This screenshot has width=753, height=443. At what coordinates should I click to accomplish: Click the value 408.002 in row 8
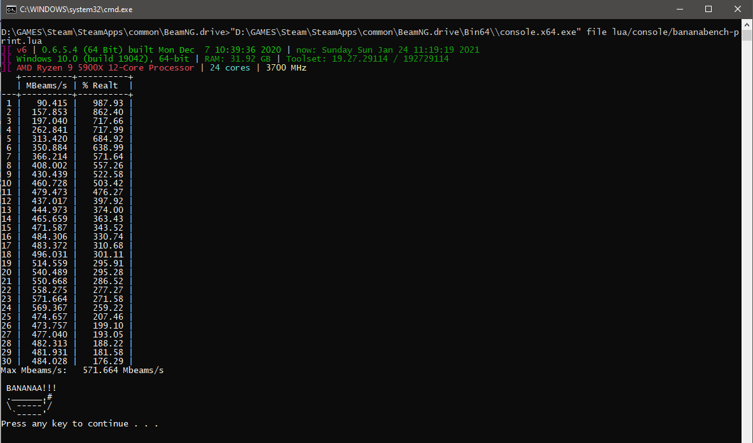pos(50,165)
